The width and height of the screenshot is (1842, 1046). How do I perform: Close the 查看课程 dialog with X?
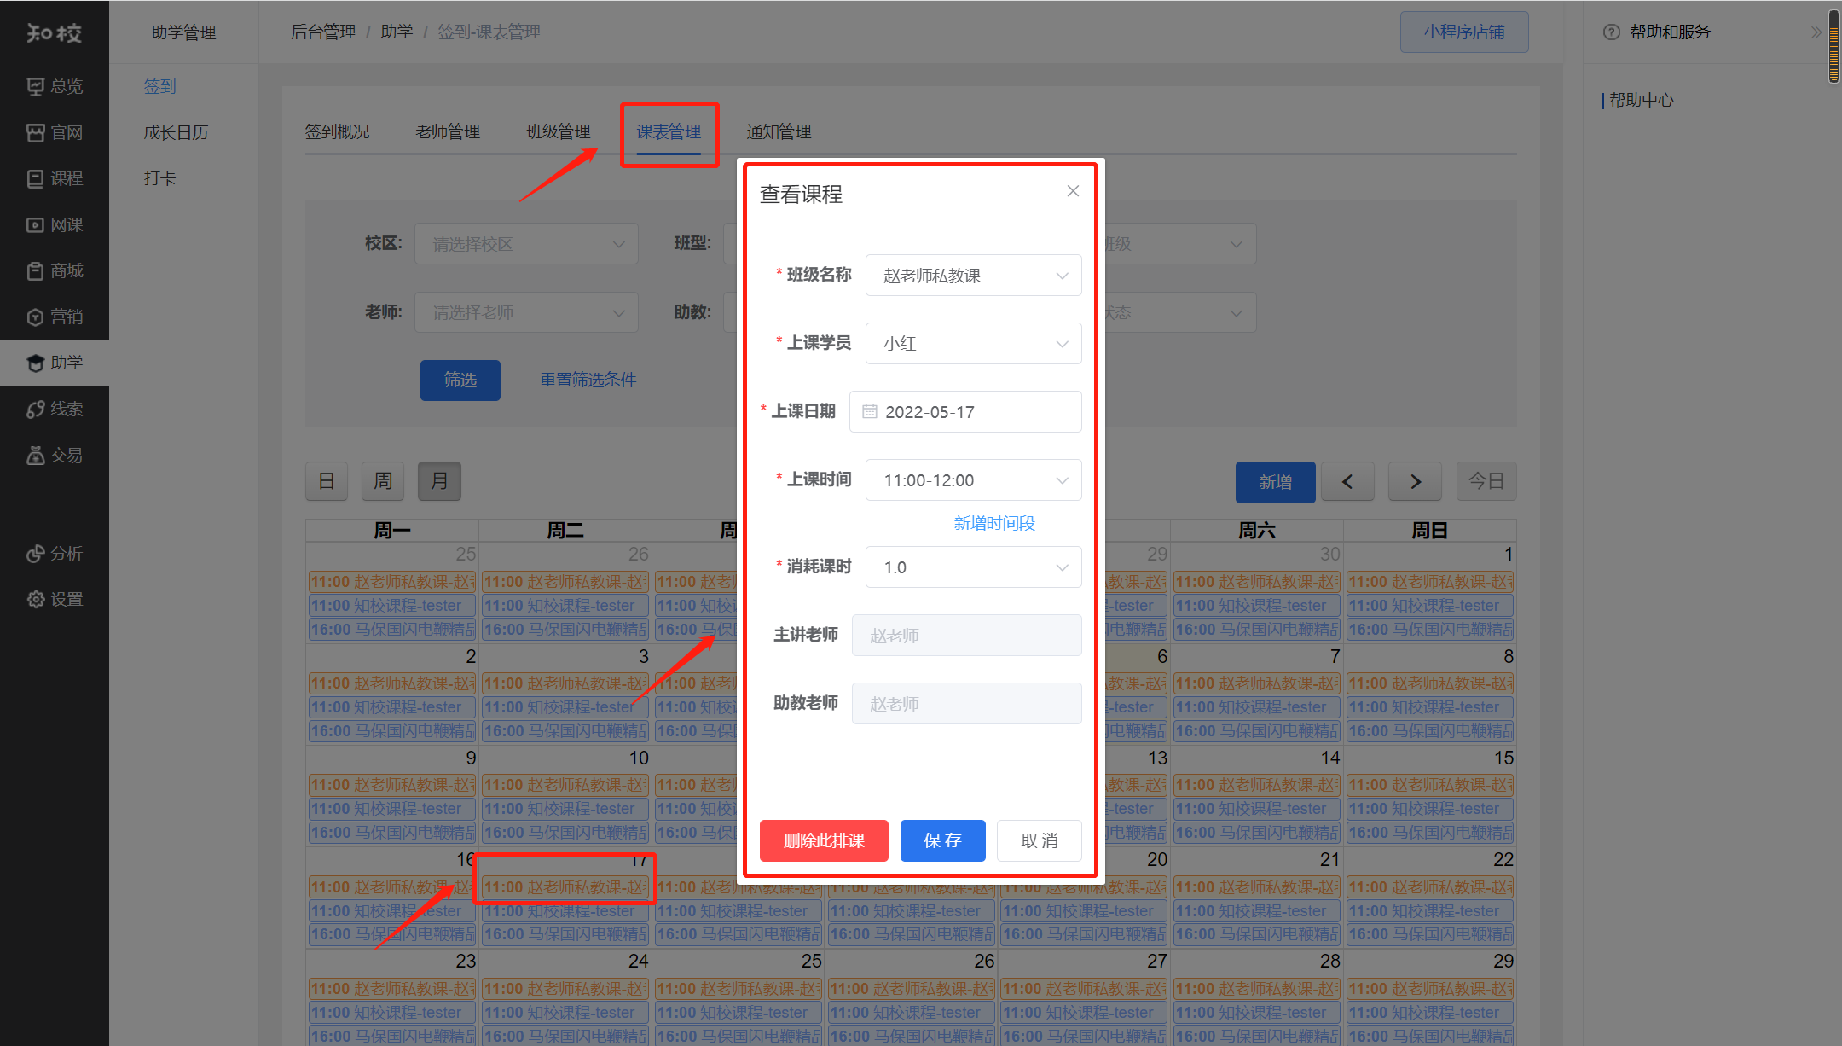1073,191
